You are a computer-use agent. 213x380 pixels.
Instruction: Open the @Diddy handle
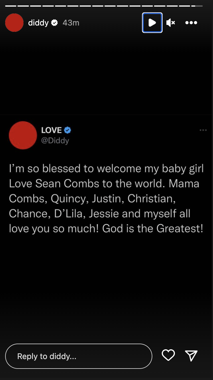(x=55, y=141)
